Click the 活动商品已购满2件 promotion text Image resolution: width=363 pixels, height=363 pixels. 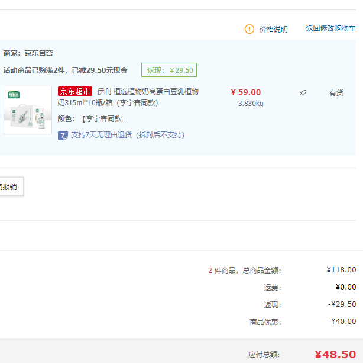click(66, 70)
